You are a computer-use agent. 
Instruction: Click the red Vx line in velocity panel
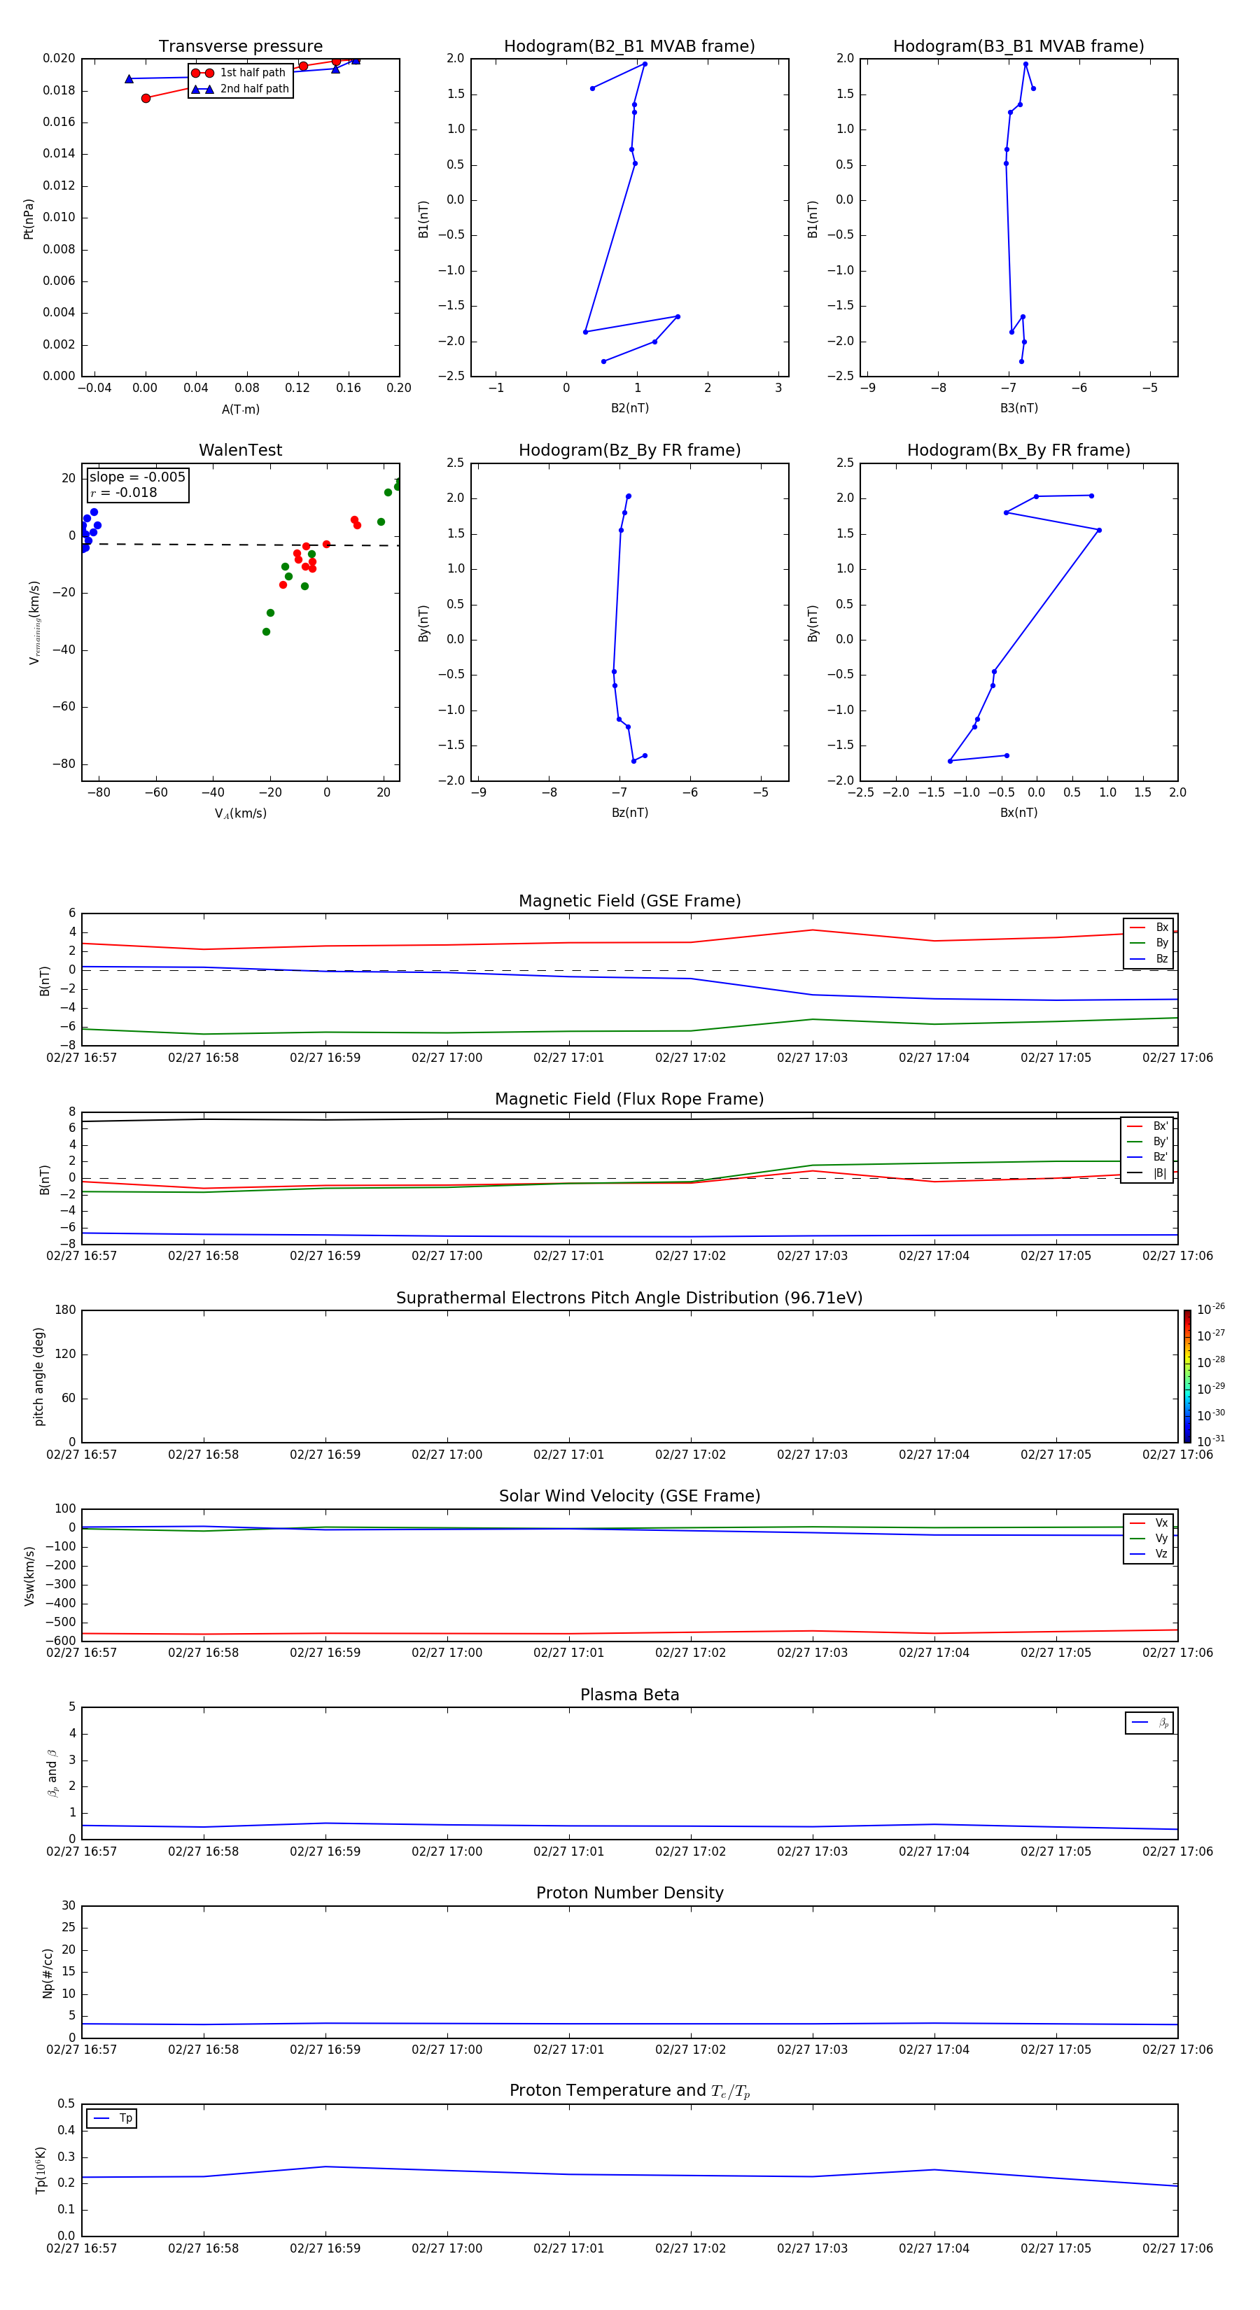pos(629,1633)
